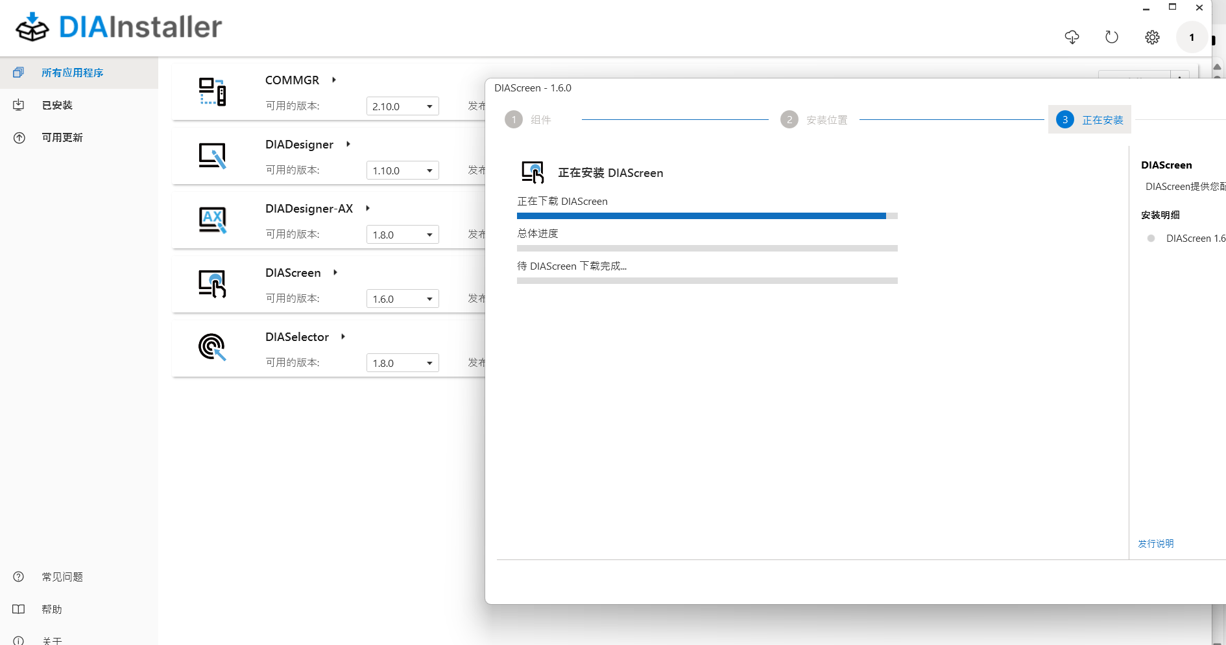Select 已安装 in the sidebar
This screenshot has height=645, width=1226.
(57, 105)
